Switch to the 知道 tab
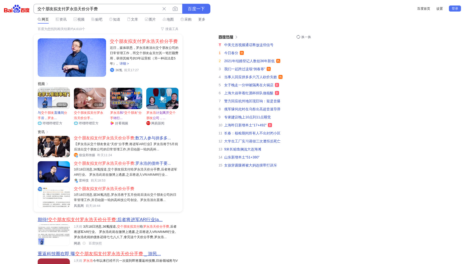The width and height of the screenshot is (467, 264). coord(115,19)
